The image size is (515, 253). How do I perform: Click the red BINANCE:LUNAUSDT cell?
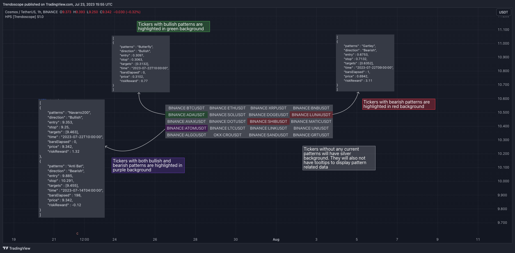pyautogui.click(x=311, y=115)
